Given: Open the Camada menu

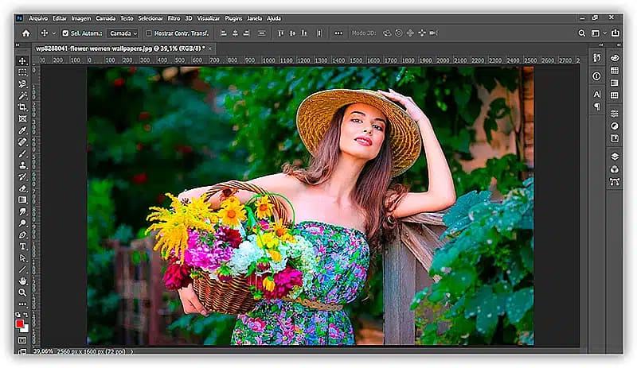Looking at the screenshot, I should pyautogui.click(x=106, y=18).
